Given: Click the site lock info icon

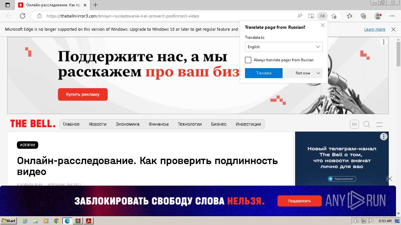Looking at the screenshot, I should pyautogui.click(x=39, y=16).
